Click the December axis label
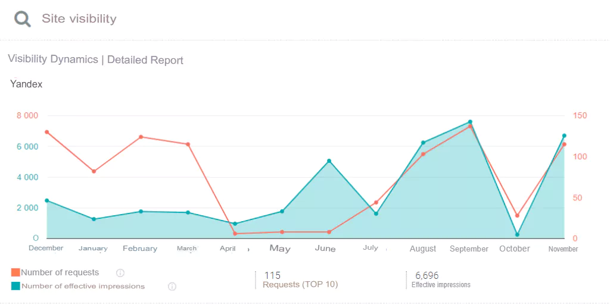Viewport: 610px width, 308px height. [x=46, y=248]
